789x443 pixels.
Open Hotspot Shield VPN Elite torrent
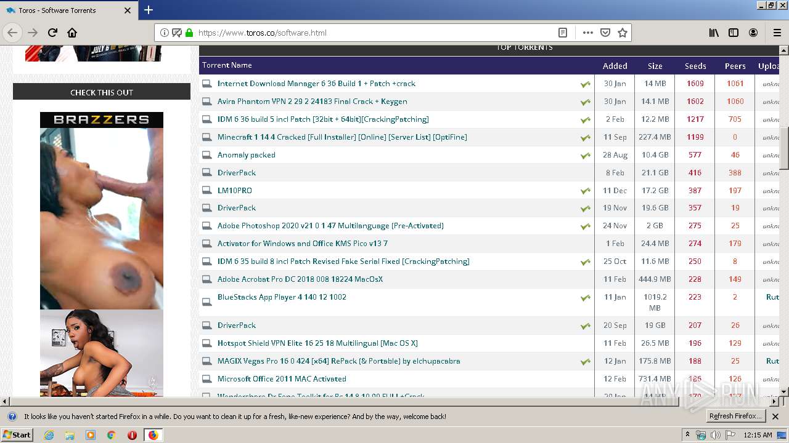[317, 343]
